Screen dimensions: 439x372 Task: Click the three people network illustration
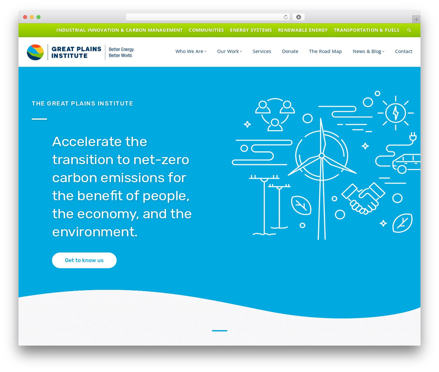275,115
